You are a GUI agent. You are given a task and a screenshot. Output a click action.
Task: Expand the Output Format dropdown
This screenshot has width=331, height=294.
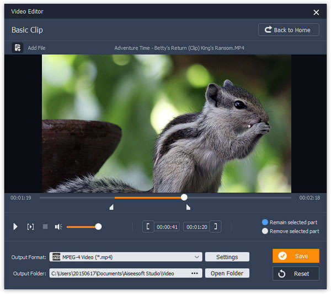197,257
